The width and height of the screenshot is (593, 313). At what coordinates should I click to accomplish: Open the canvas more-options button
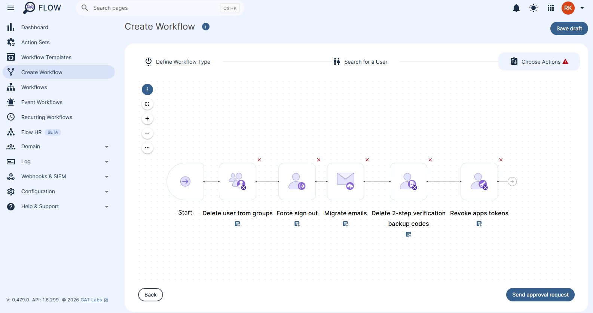[x=147, y=148]
